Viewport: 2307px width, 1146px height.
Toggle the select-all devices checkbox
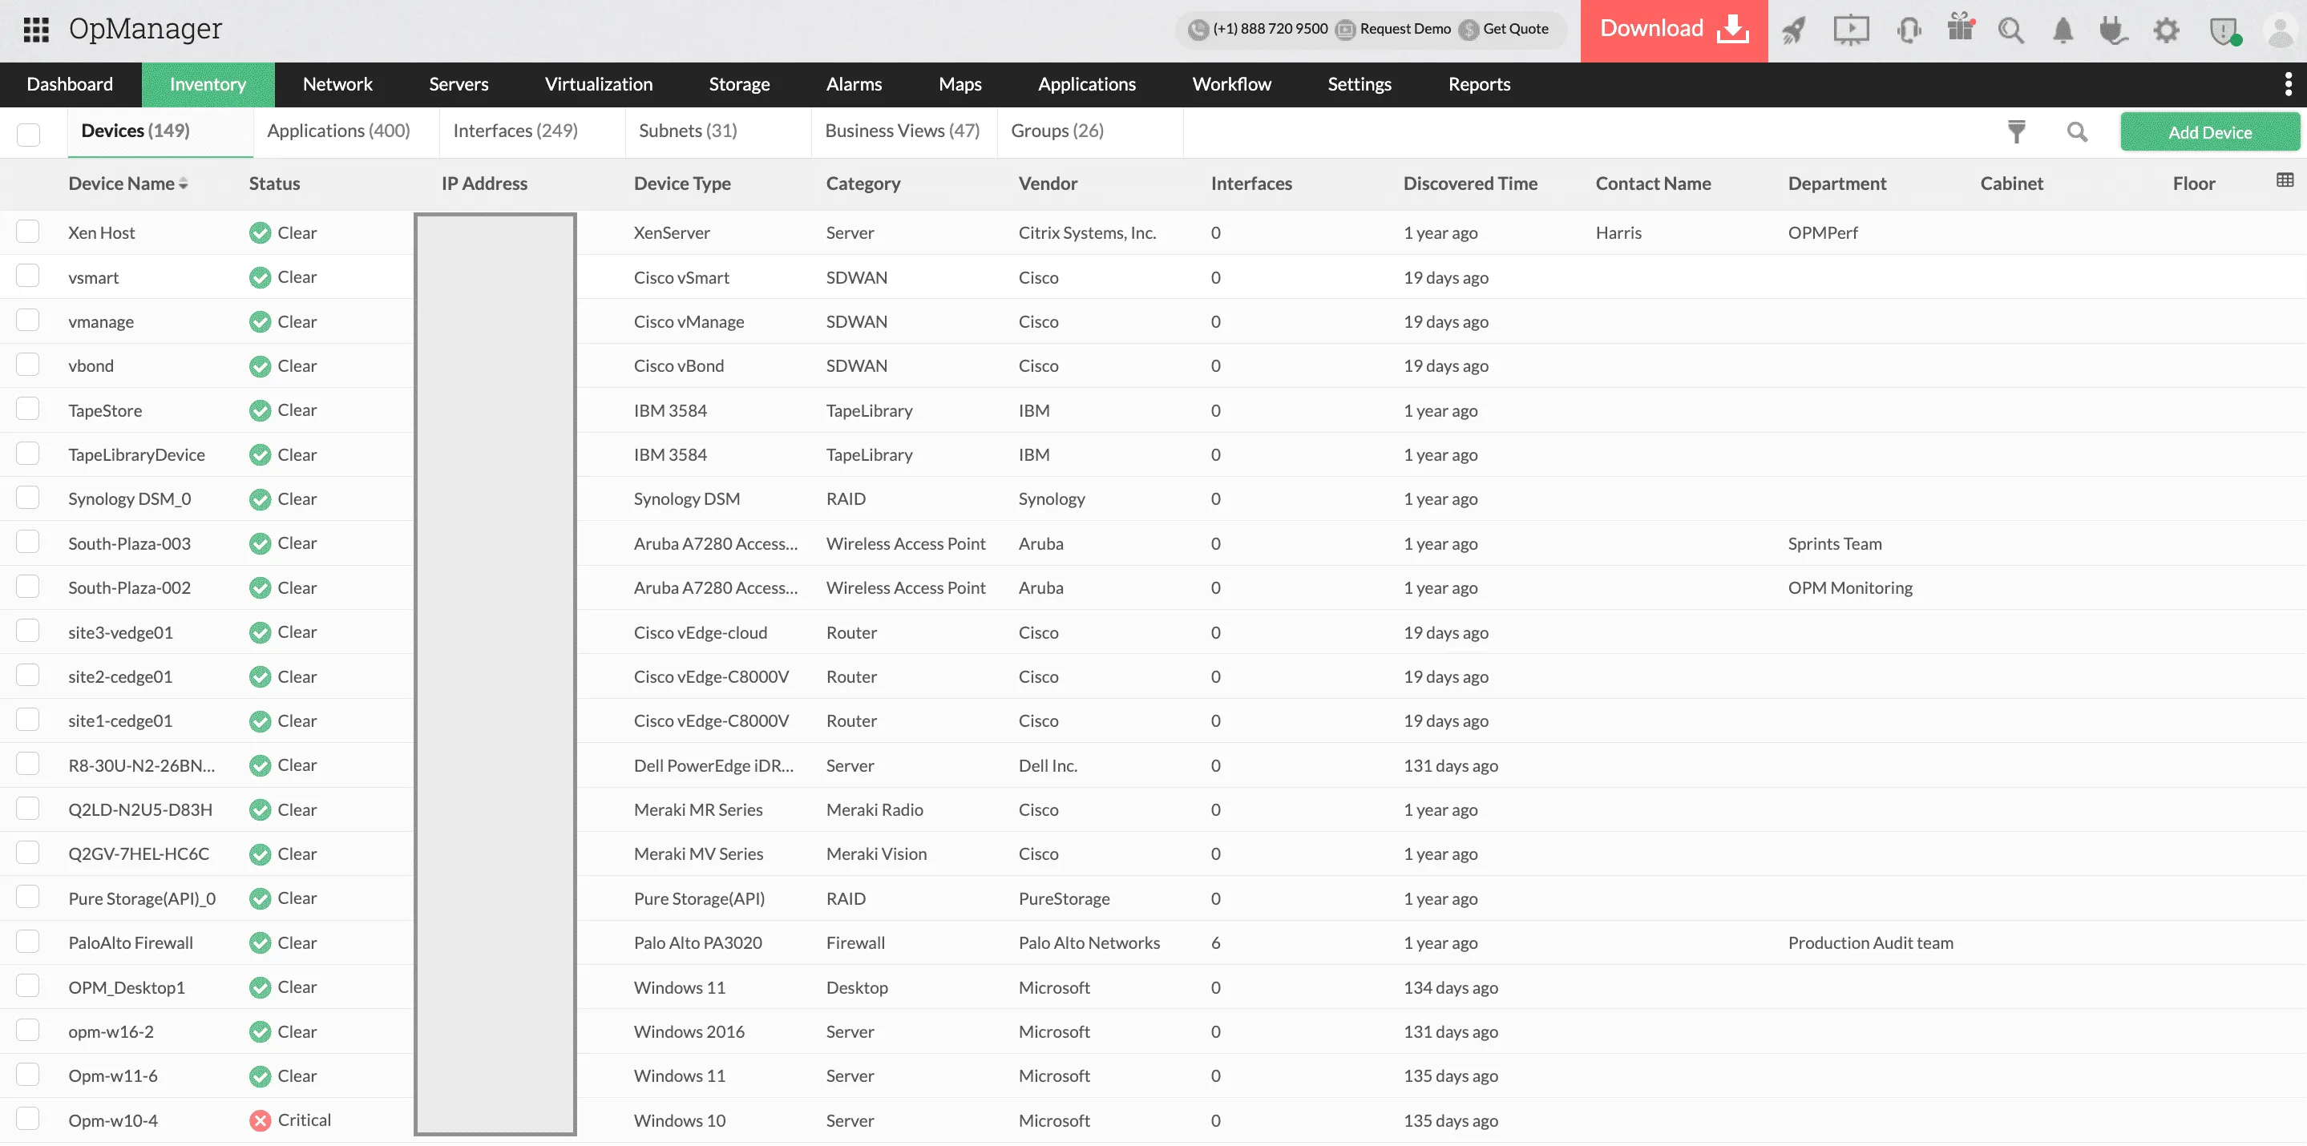click(29, 135)
